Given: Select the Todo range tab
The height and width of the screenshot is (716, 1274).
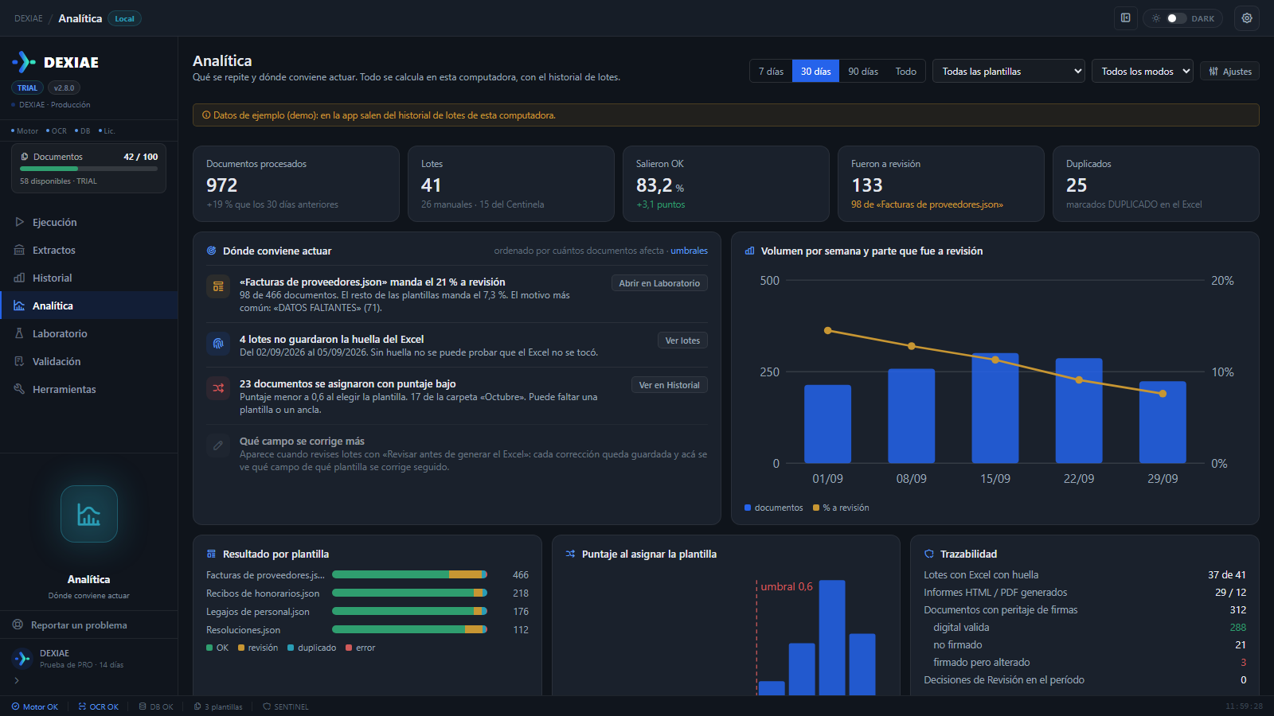Looking at the screenshot, I should click(x=906, y=72).
